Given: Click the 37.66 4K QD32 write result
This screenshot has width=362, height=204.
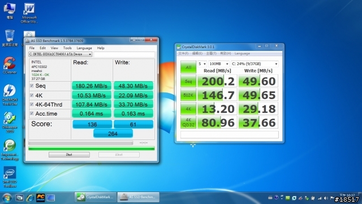Looking at the screenshot, I should (x=258, y=122).
